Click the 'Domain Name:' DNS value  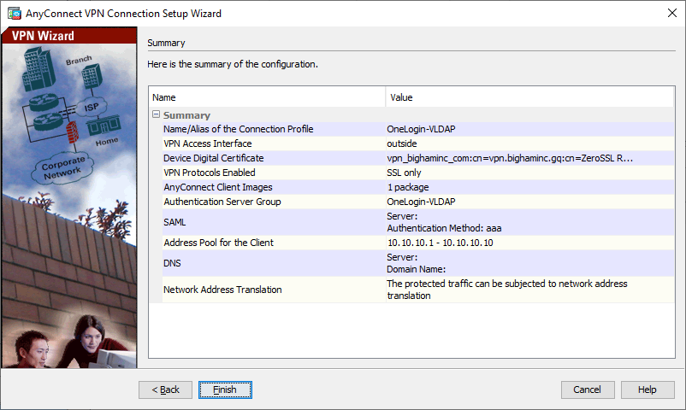416,269
